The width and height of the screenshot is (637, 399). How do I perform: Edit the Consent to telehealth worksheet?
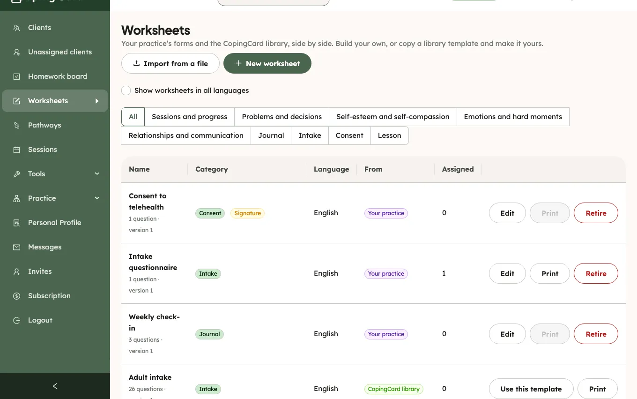click(x=507, y=213)
